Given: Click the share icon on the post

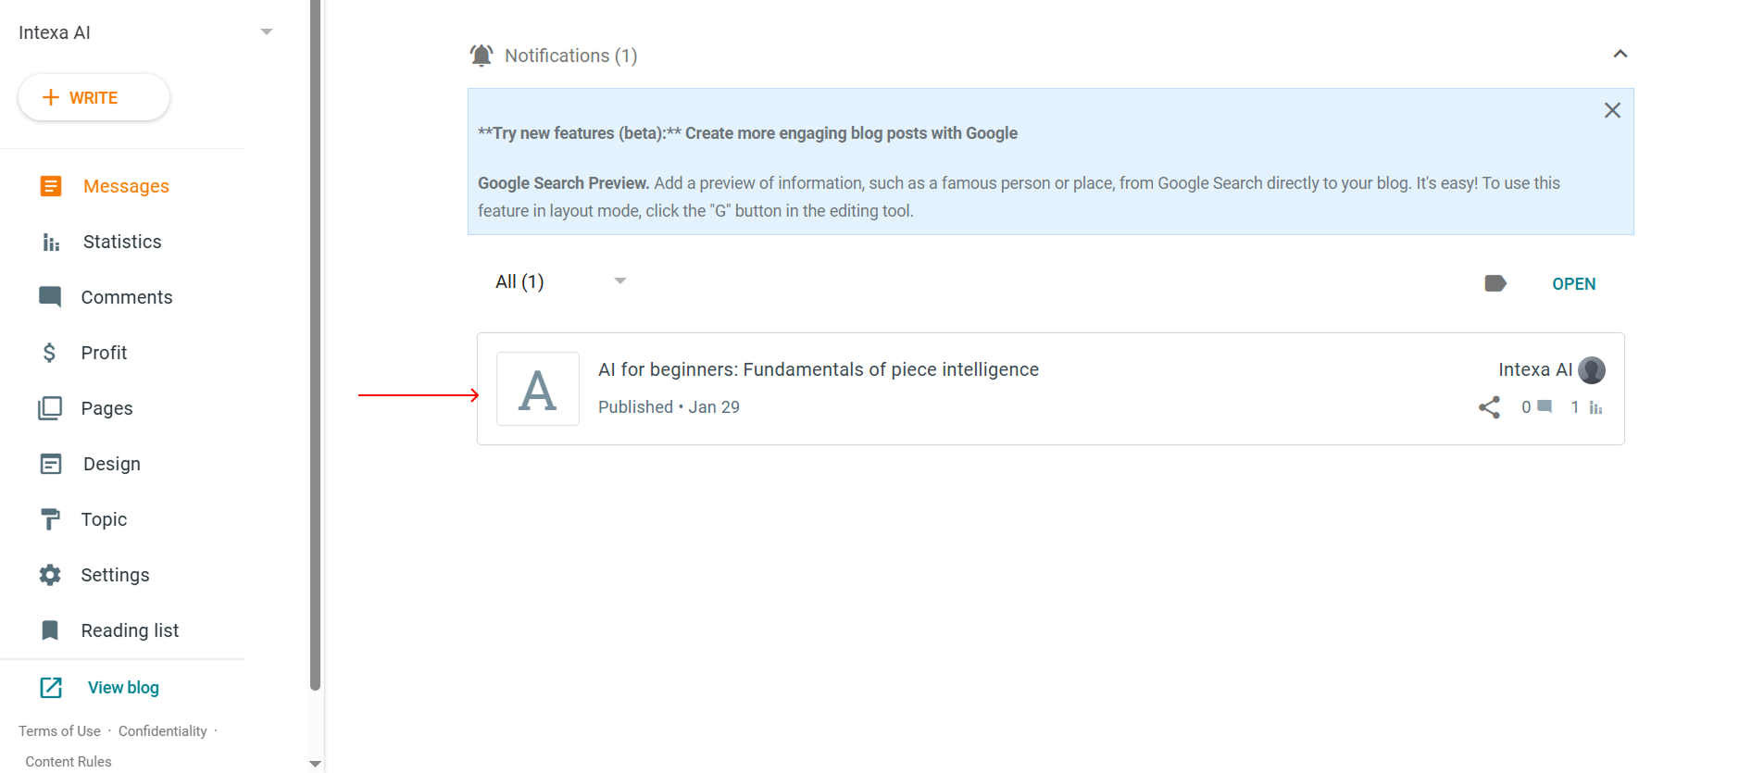Looking at the screenshot, I should point(1489,407).
